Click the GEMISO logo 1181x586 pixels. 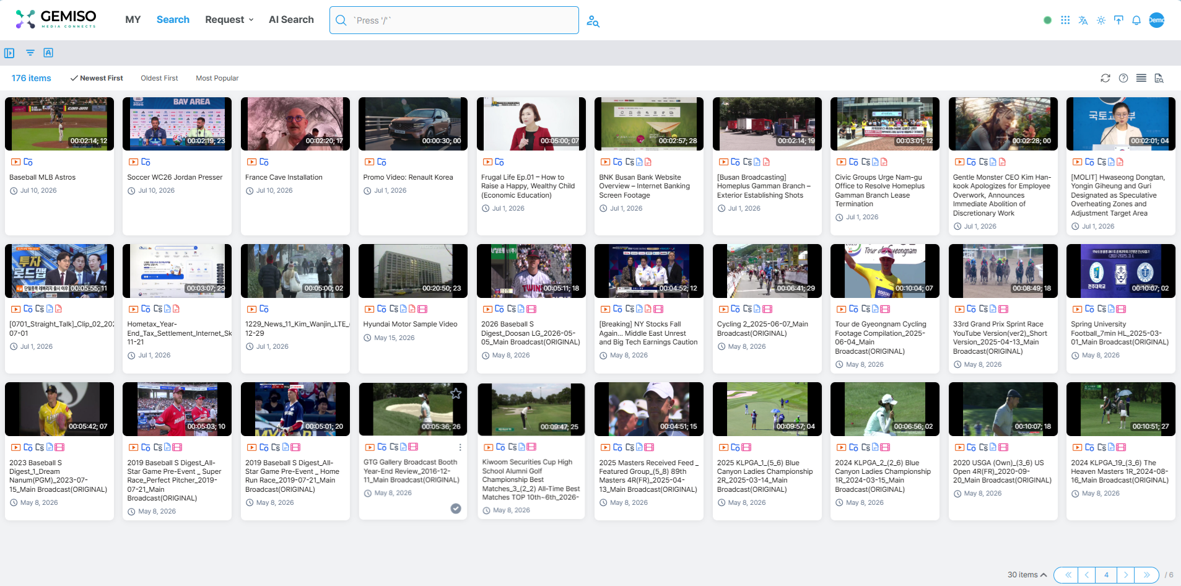(56, 19)
